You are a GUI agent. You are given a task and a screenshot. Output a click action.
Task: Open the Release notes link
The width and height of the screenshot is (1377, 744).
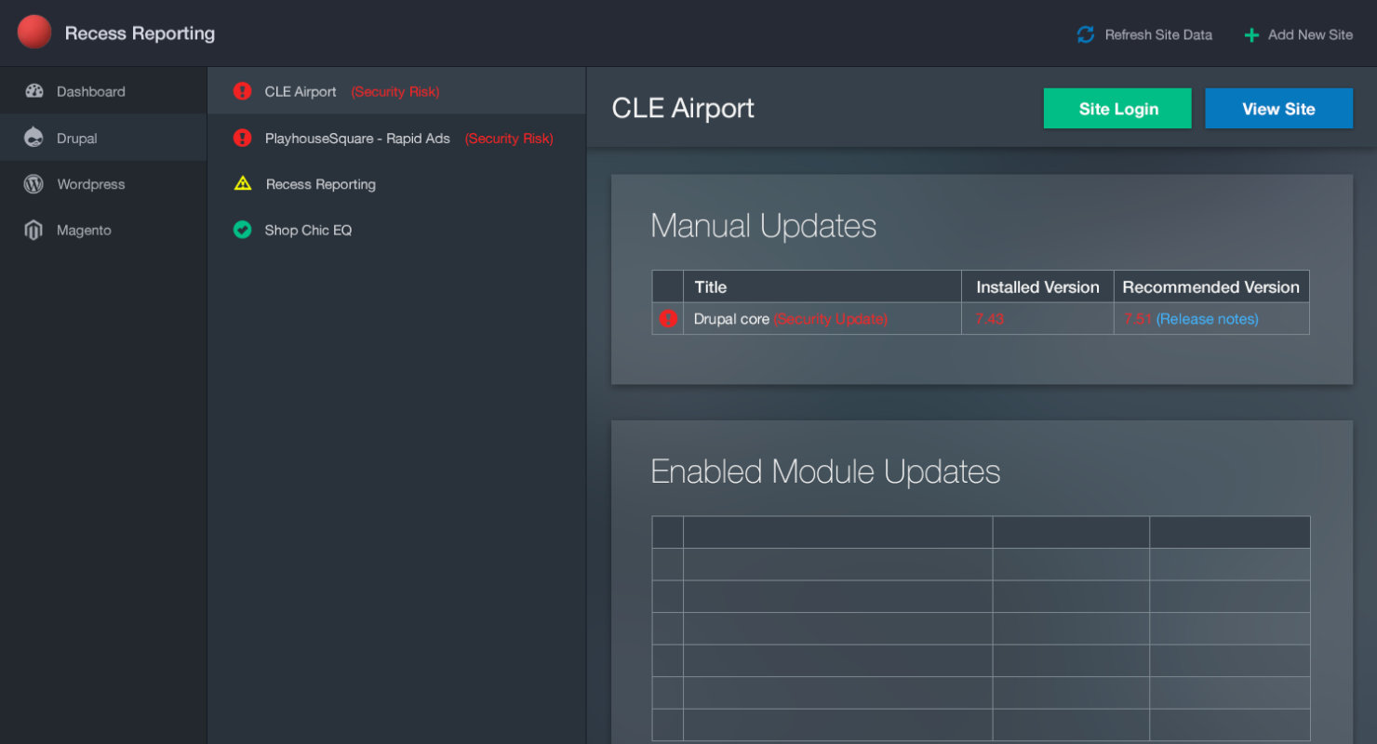1208,319
